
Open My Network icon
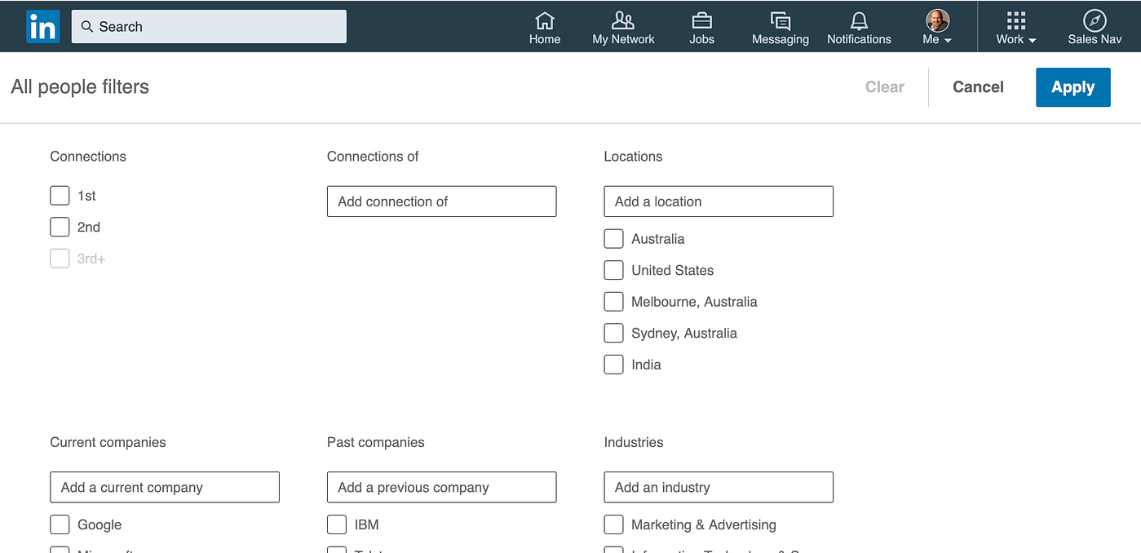tap(623, 20)
